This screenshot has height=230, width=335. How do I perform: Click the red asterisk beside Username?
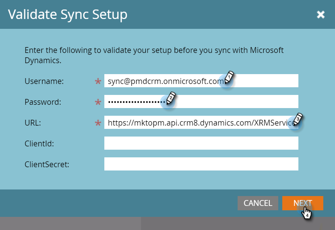(98, 82)
